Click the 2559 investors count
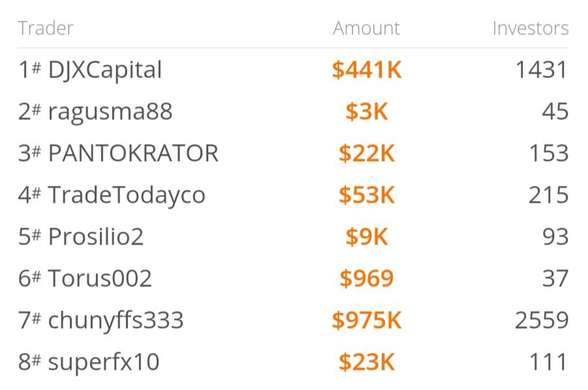Image resolution: width=588 pixels, height=390 pixels. (541, 320)
